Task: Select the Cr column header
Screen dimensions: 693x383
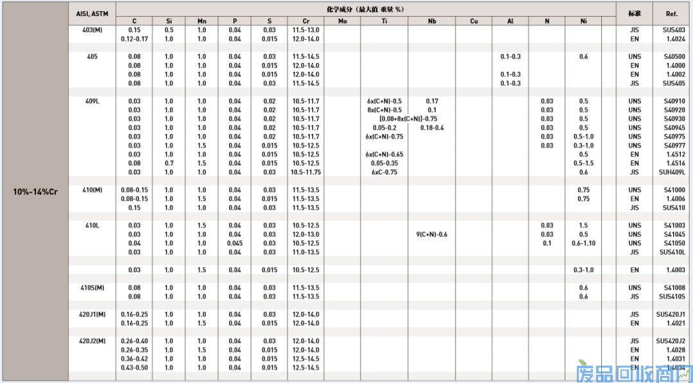Action: point(305,21)
